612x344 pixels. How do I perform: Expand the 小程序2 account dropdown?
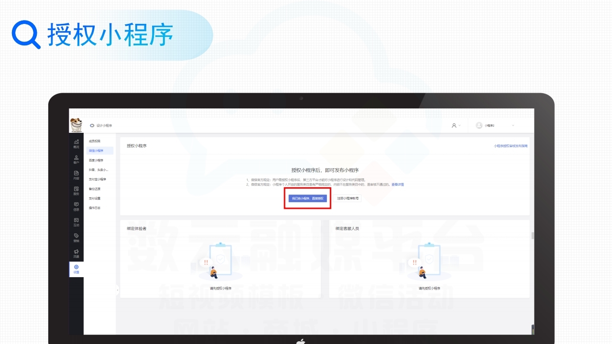click(x=513, y=126)
